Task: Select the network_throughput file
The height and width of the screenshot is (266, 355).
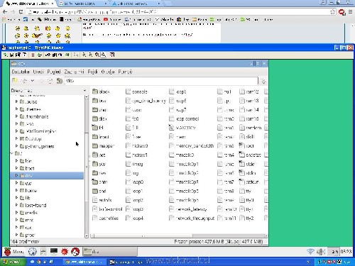Action: pyautogui.click(x=192, y=218)
